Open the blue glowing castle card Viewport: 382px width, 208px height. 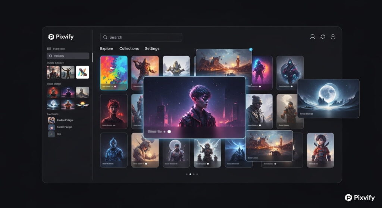point(235,153)
